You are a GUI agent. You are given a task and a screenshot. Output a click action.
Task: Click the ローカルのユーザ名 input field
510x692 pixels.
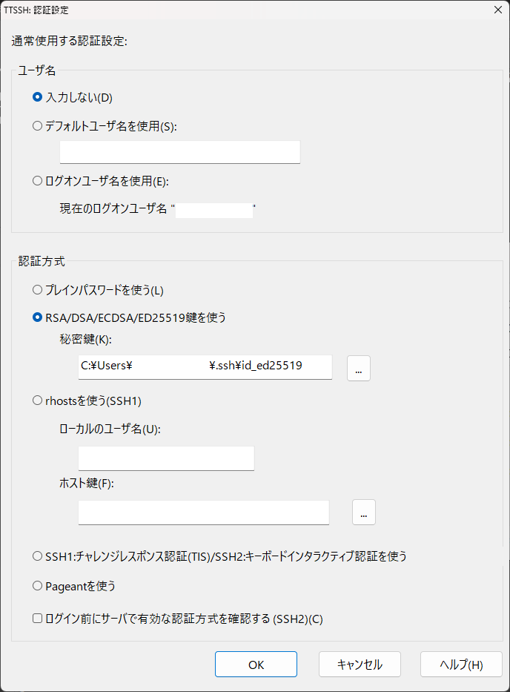[166, 458]
